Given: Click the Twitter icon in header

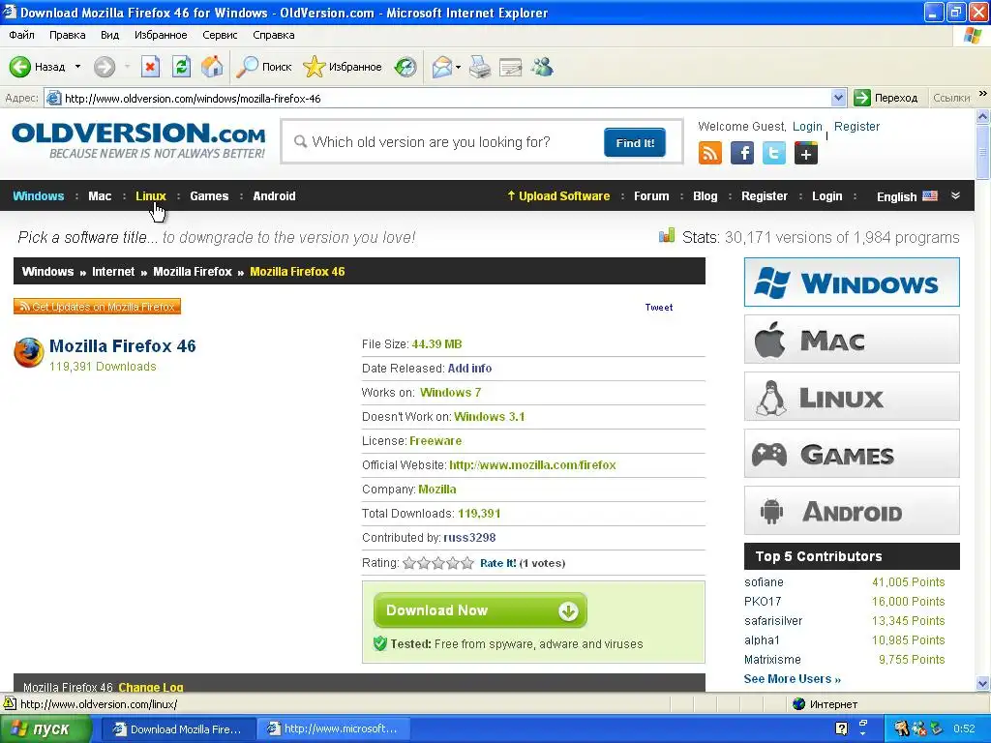Looking at the screenshot, I should [774, 153].
